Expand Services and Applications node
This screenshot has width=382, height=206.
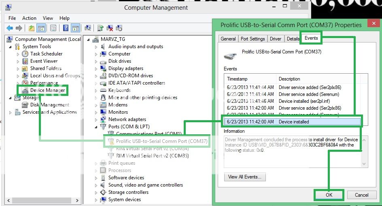coord(10,113)
